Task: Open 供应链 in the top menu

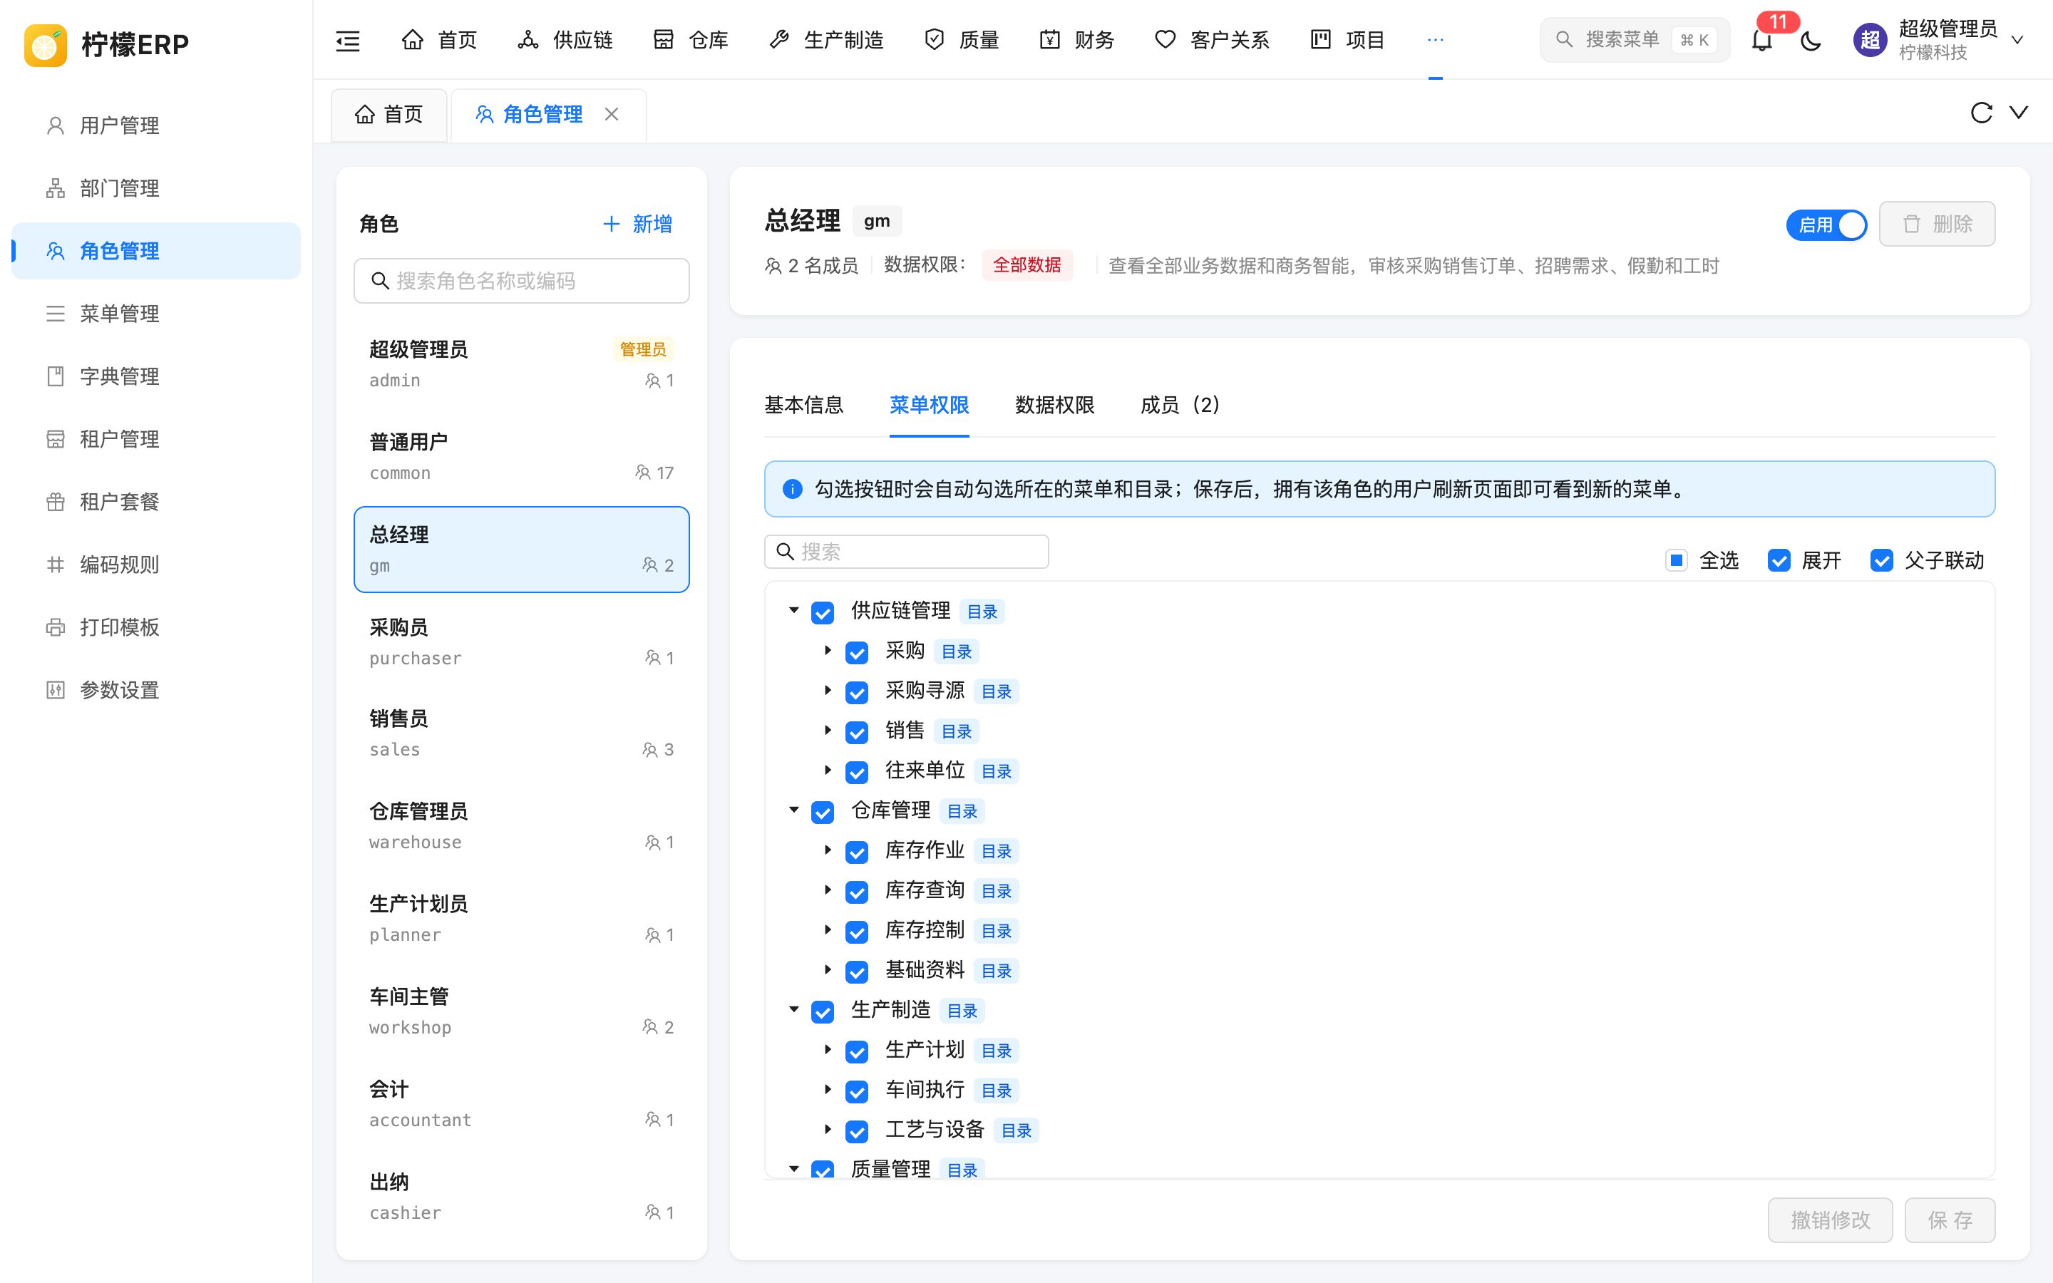Action: click(565, 40)
